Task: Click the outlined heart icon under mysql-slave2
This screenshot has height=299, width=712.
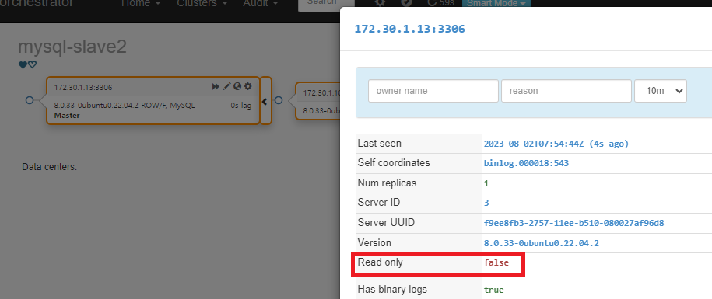Action: (32, 65)
